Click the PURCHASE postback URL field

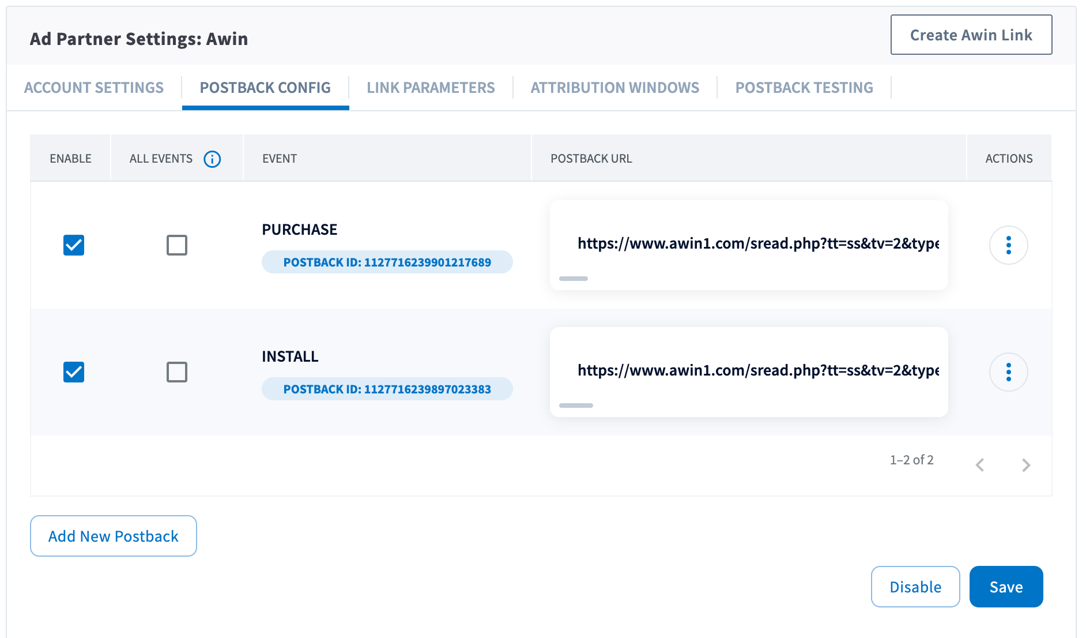tap(749, 245)
